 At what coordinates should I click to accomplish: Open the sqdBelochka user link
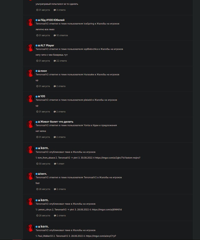point(91,49)
